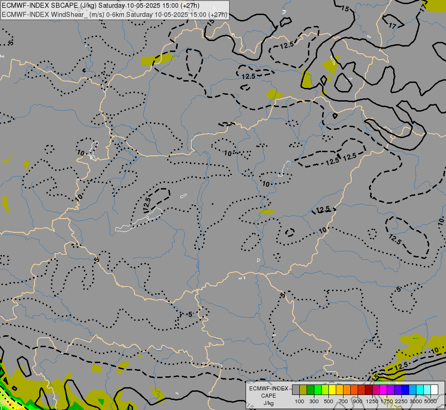Image resolution: width=446 pixels, height=410 pixels.
Task: Click the legend value 3000
Action: coord(416,401)
